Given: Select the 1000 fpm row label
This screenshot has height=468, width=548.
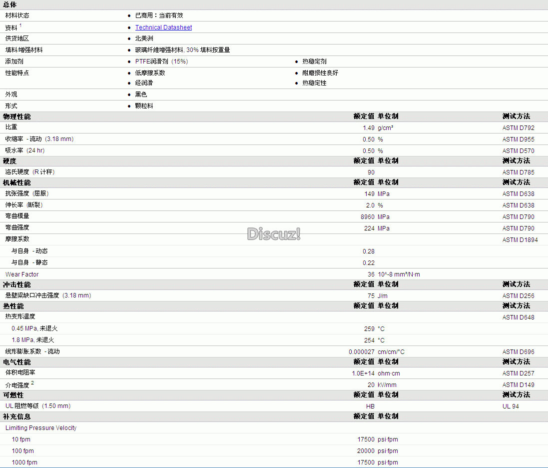Looking at the screenshot, I should [x=24, y=462].
